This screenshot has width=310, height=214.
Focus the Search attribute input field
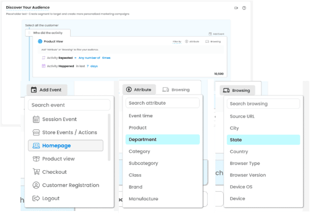pyautogui.click(x=162, y=103)
